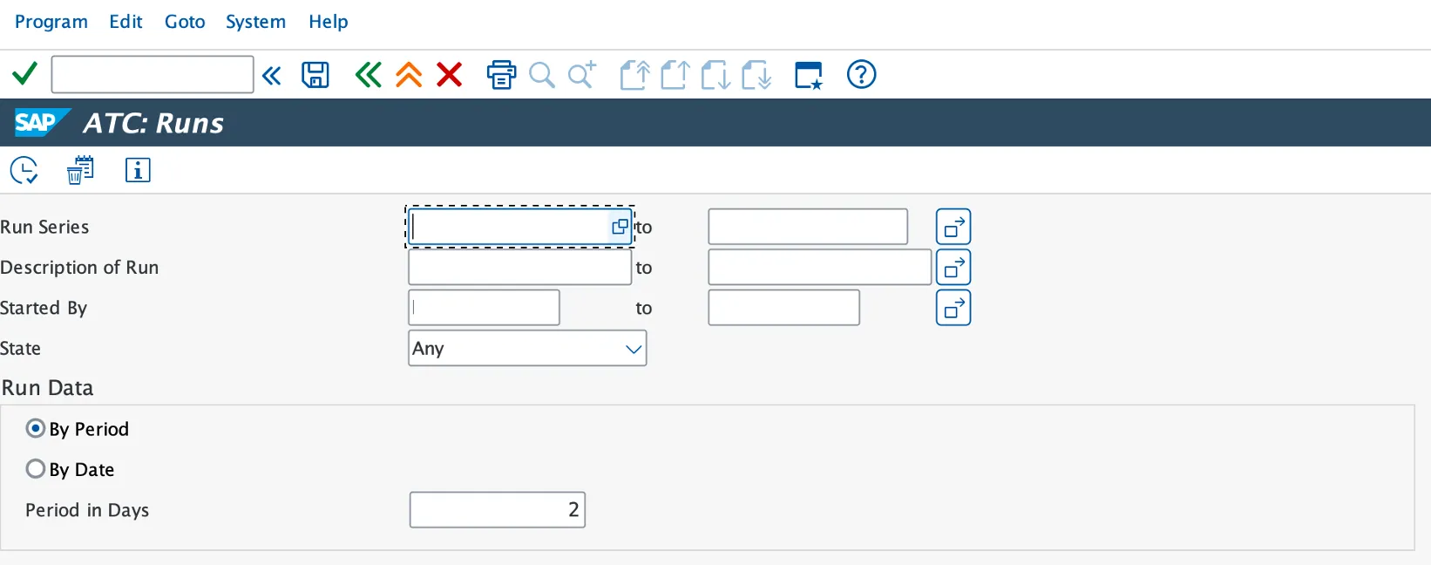Open multiple selection for Run Series
The height and width of the screenshot is (565, 1431).
[x=953, y=227]
